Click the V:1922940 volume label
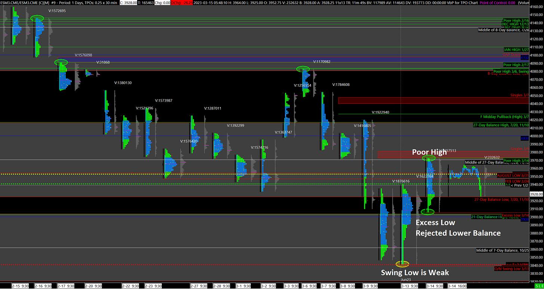 [381, 112]
